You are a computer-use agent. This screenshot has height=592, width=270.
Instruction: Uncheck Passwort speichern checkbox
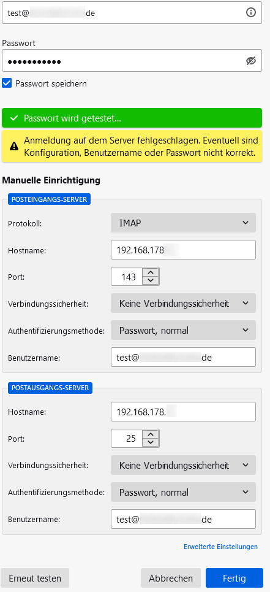pyautogui.click(x=7, y=83)
